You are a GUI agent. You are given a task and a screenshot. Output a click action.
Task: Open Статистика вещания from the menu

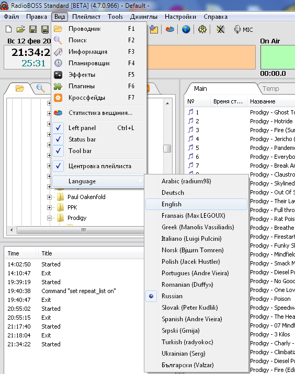99,113
